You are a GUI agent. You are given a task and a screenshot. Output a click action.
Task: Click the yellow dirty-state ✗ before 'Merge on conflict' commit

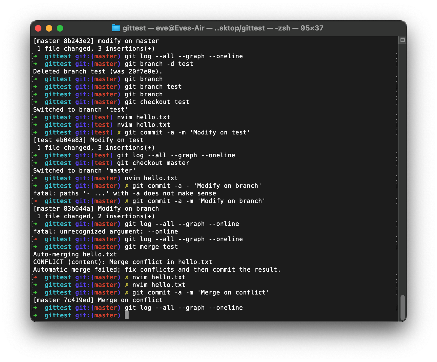(x=127, y=293)
